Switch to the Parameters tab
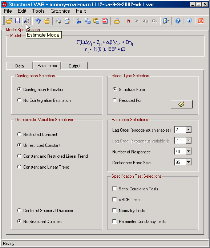 pos(47,66)
